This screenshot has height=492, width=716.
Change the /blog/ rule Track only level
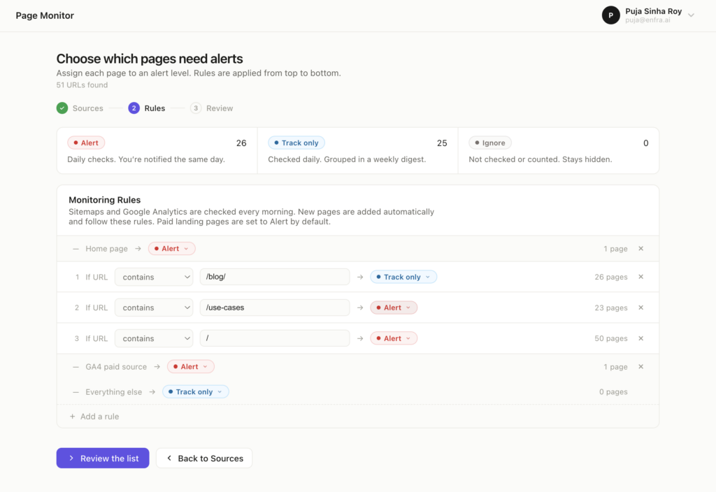[x=403, y=277]
